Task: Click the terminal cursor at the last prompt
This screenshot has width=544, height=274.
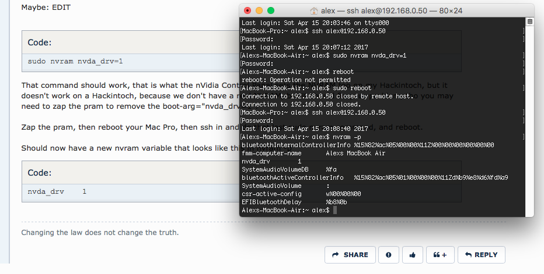Action: 335,210
